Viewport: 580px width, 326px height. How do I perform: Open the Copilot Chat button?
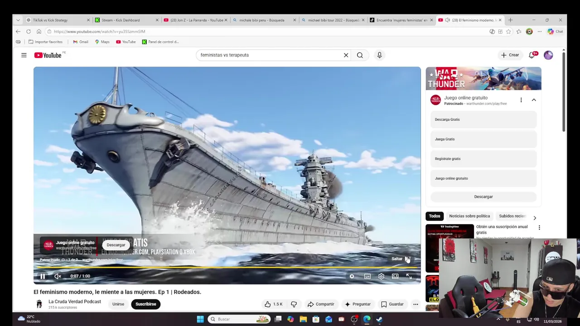tap(555, 32)
